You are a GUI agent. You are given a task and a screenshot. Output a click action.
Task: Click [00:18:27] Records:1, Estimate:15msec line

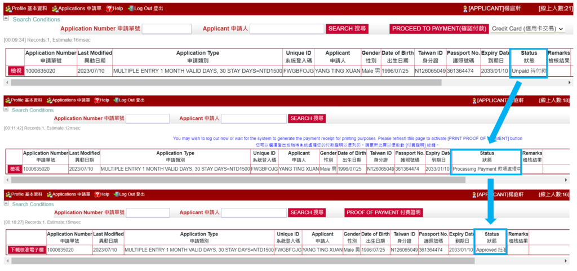(42, 222)
